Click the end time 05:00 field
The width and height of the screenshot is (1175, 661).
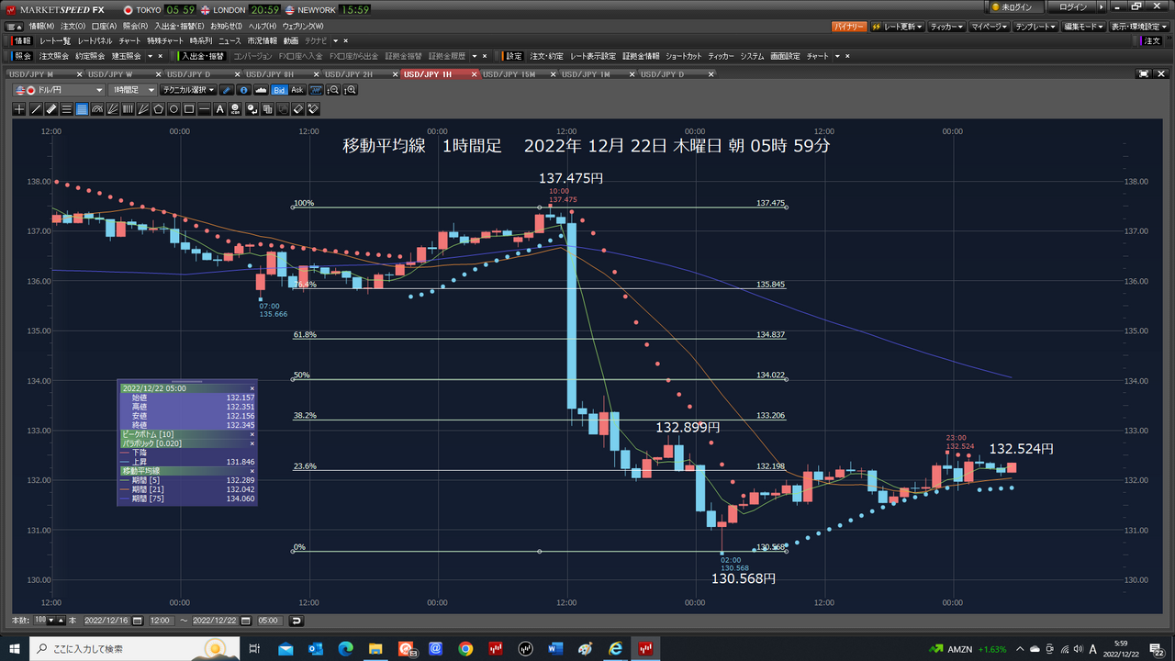(269, 621)
